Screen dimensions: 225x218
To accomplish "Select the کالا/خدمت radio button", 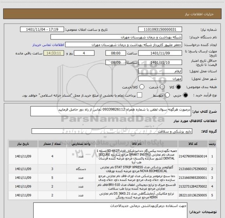I will pos(142,87).
